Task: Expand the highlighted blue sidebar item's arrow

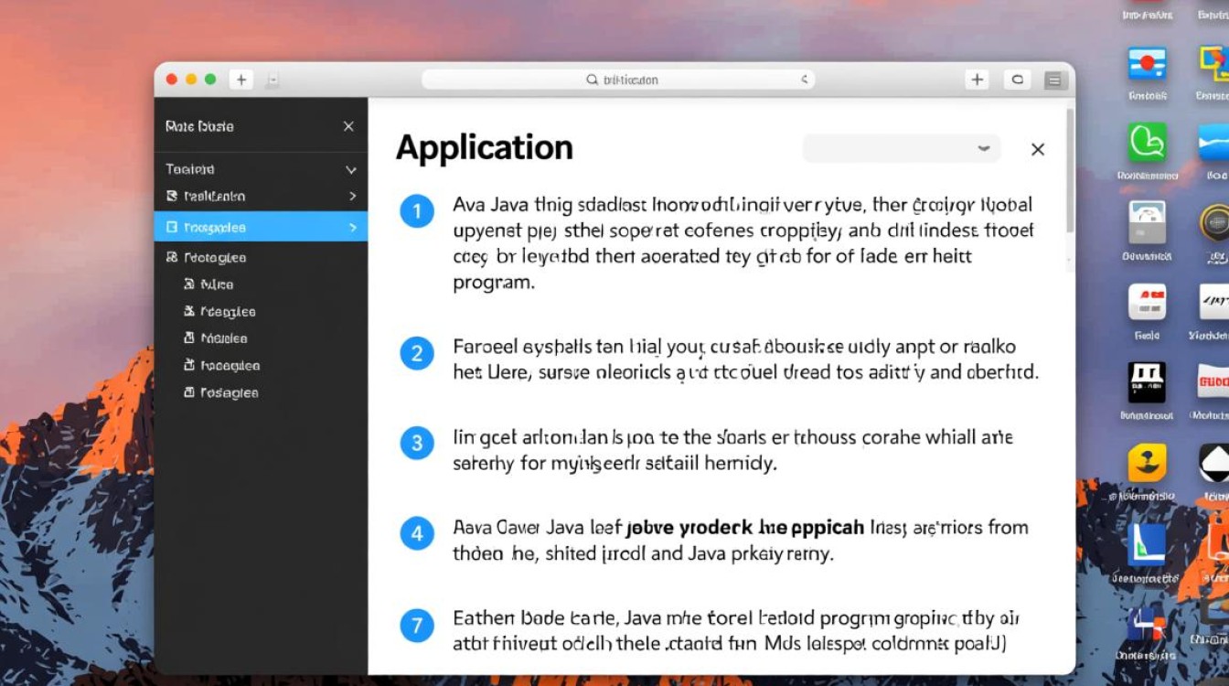Action: (352, 227)
